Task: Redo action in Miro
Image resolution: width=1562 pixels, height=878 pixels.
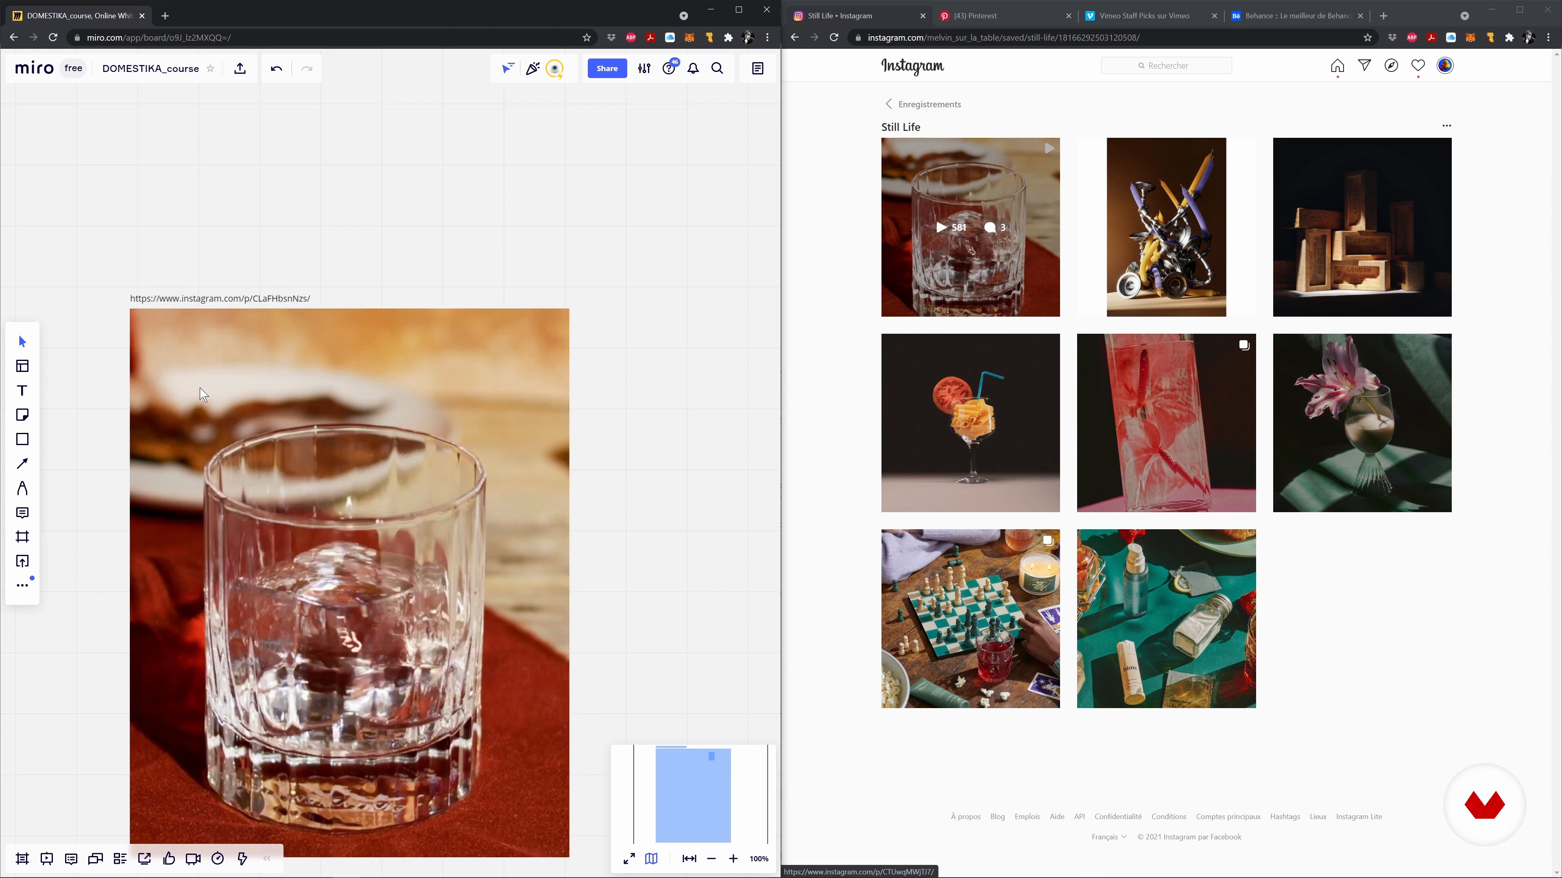Action: pyautogui.click(x=307, y=68)
